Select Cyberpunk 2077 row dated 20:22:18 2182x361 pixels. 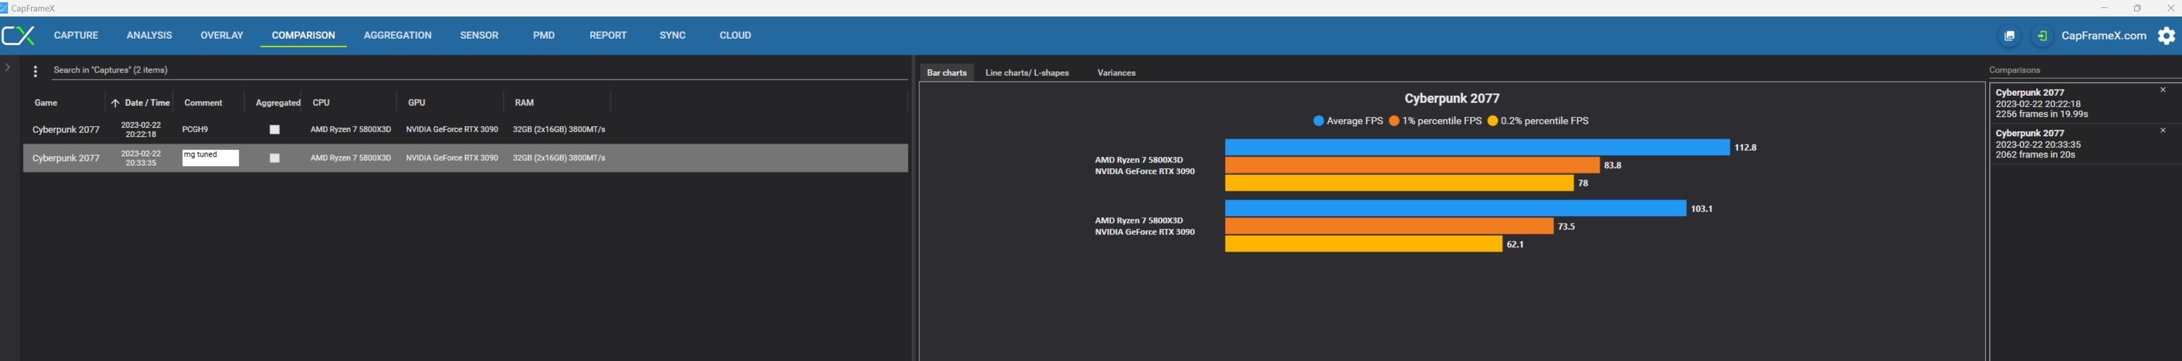(x=465, y=129)
